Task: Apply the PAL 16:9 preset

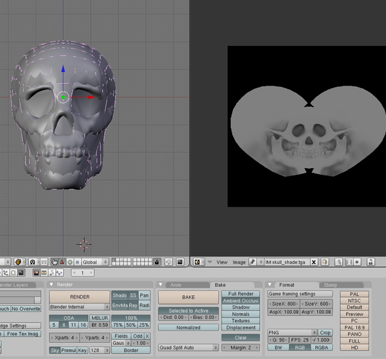Action: click(354, 327)
